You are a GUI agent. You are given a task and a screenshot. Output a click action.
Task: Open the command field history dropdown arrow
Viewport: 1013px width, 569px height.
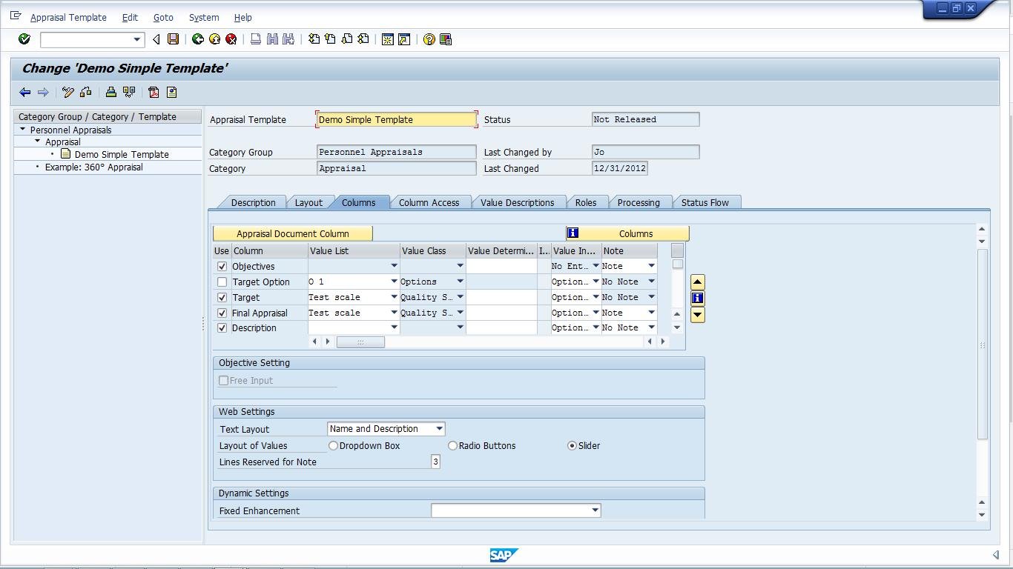tap(136, 39)
